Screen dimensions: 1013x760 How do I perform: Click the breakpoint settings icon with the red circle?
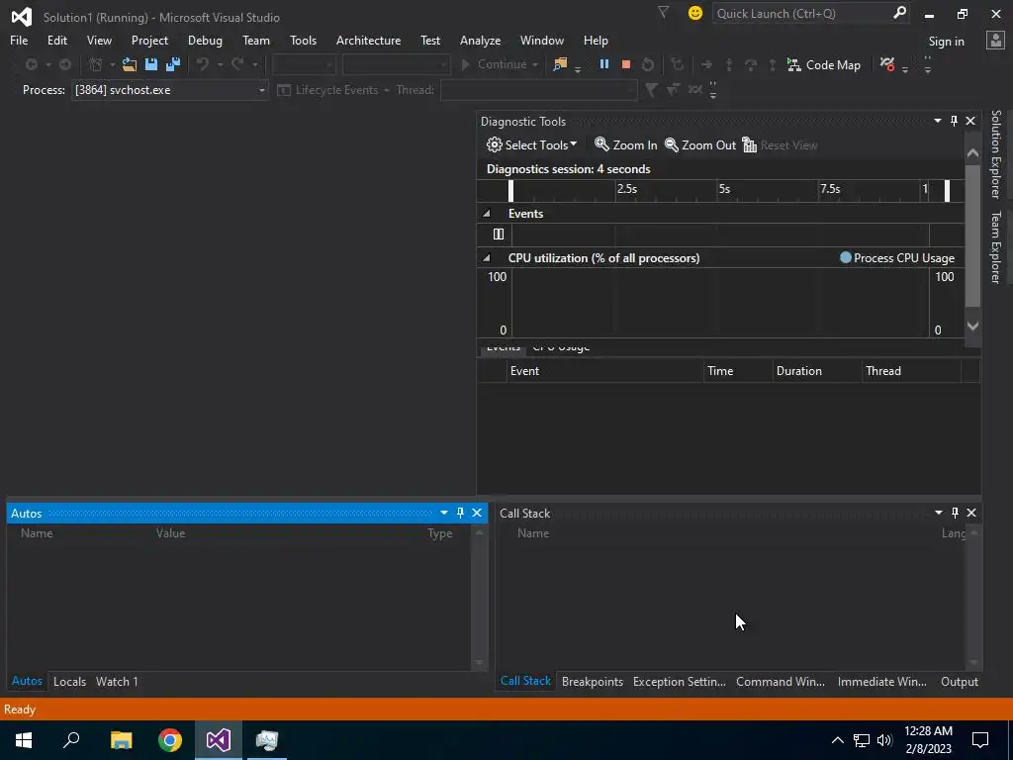(x=887, y=64)
